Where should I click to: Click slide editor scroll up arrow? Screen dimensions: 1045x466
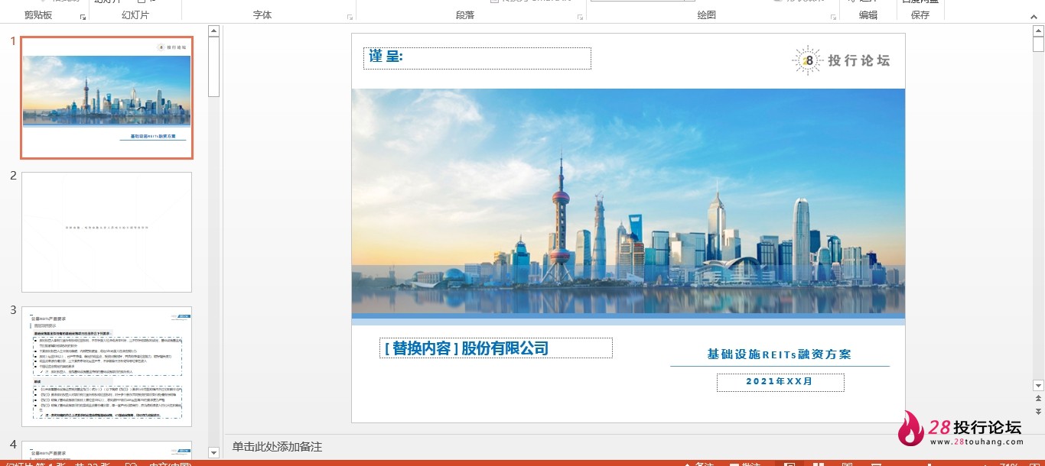[x=1038, y=31]
